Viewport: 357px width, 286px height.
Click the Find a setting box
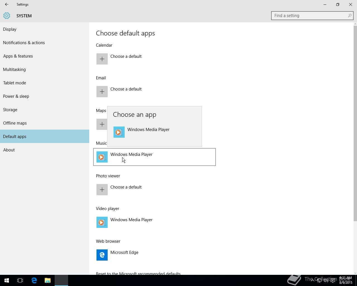click(x=312, y=16)
